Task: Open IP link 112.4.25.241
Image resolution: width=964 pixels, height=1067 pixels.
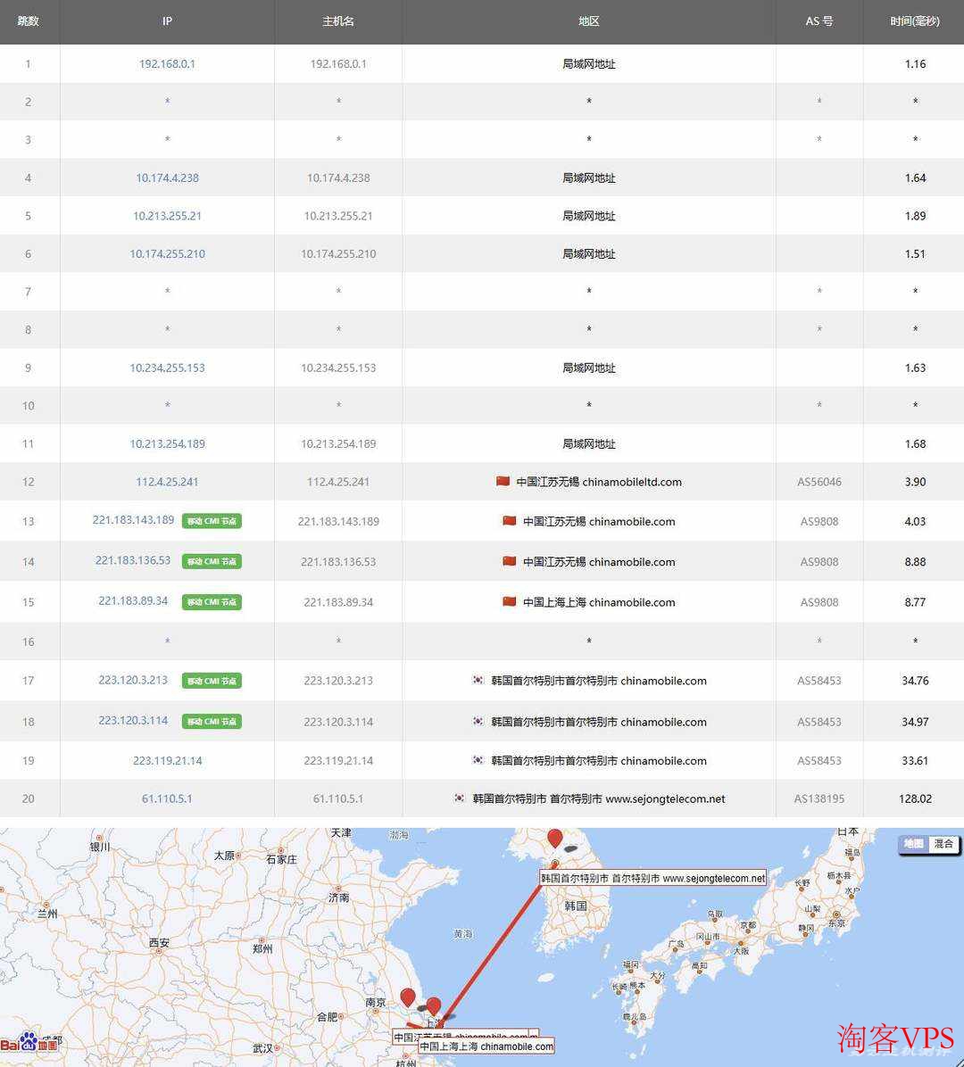Action: pyautogui.click(x=167, y=481)
